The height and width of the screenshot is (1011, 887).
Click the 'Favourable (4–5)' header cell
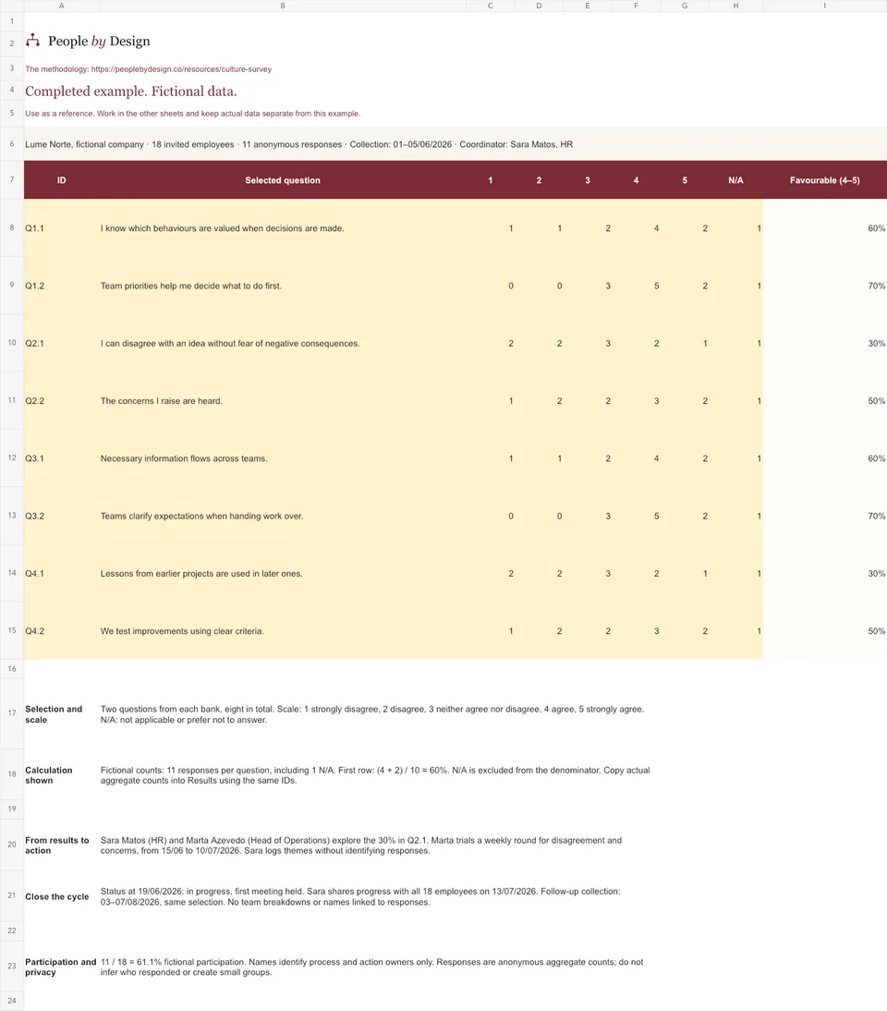[824, 180]
